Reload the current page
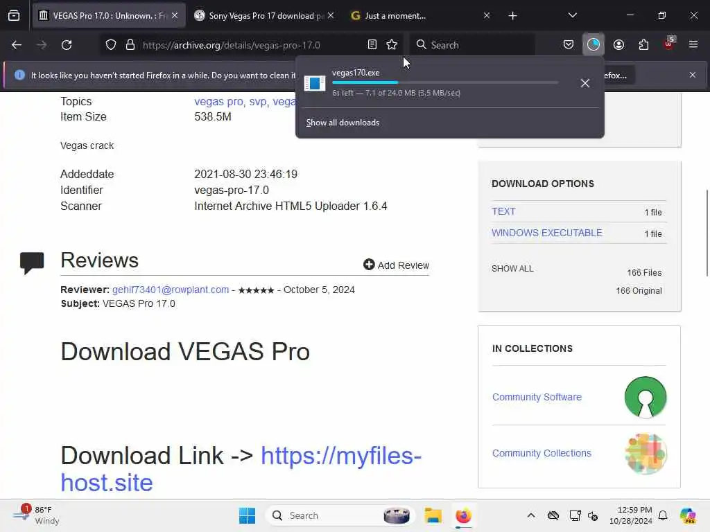Image resolution: width=710 pixels, height=532 pixels. [x=67, y=45]
